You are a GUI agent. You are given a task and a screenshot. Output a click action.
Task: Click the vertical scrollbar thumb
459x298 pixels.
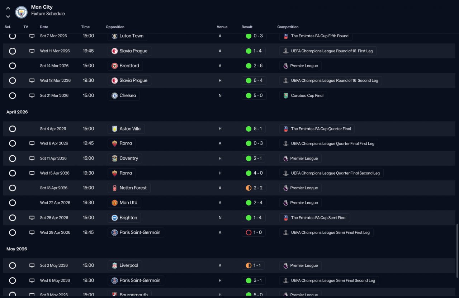point(456,251)
